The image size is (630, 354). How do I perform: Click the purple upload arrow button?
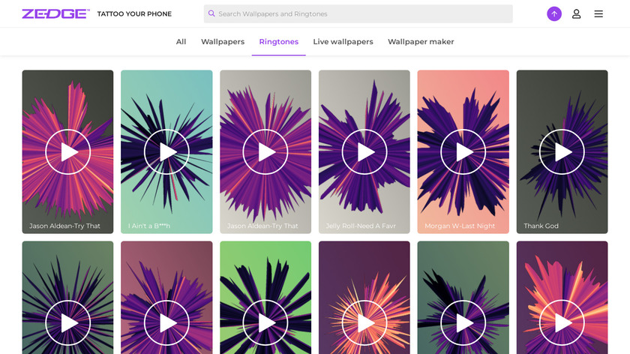[x=554, y=13]
